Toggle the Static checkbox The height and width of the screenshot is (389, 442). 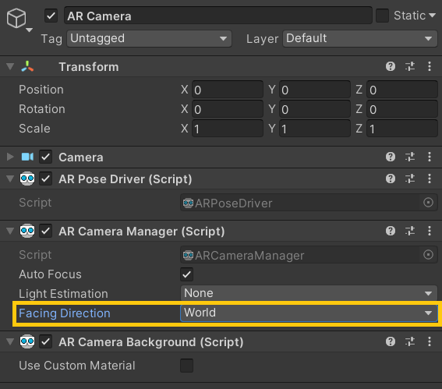coord(382,16)
